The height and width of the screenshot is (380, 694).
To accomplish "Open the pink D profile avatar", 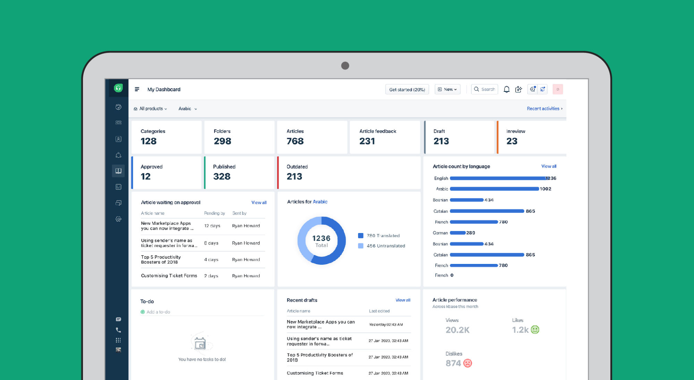I will pos(558,89).
